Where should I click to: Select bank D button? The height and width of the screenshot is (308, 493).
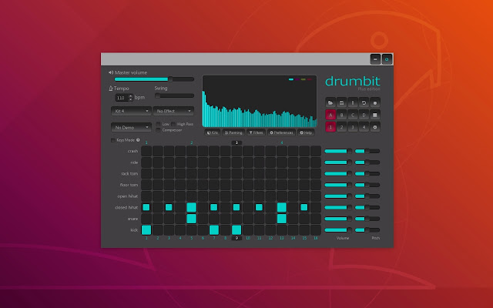click(364, 115)
